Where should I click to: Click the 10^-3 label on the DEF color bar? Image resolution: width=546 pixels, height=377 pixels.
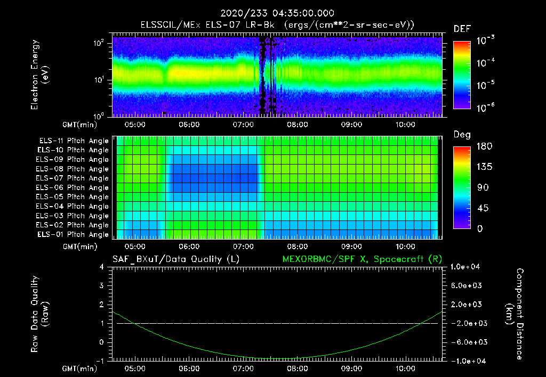tap(485, 40)
